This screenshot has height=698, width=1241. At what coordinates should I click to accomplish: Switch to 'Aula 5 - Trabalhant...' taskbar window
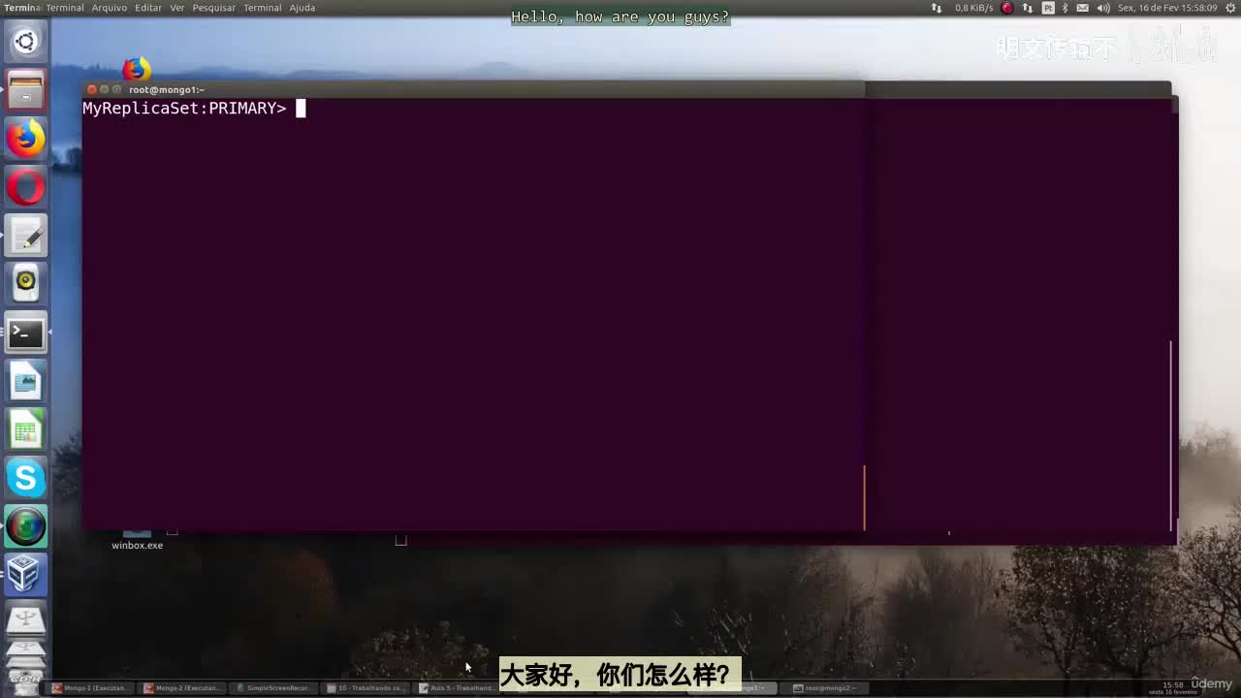[457, 688]
